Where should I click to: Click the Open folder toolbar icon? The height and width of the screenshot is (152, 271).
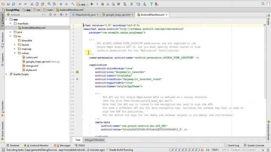(x=3, y=4)
